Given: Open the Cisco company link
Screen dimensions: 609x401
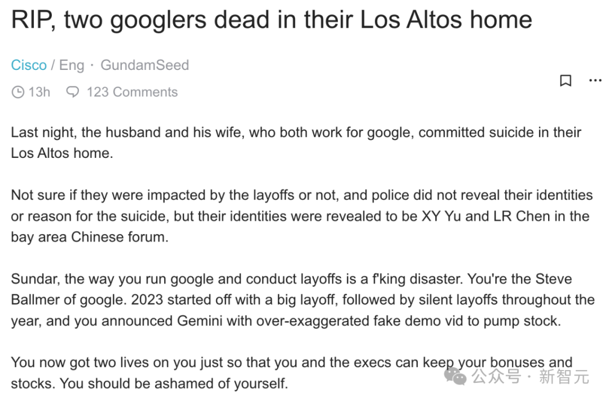Looking at the screenshot, I should coord(29,65).
